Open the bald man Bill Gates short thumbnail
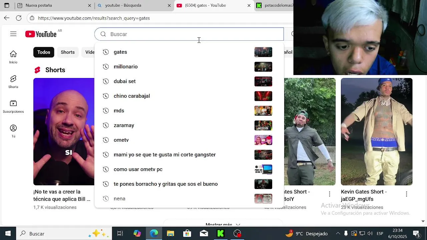This screenshot has width=427, height=240. (x=64, y=132)
